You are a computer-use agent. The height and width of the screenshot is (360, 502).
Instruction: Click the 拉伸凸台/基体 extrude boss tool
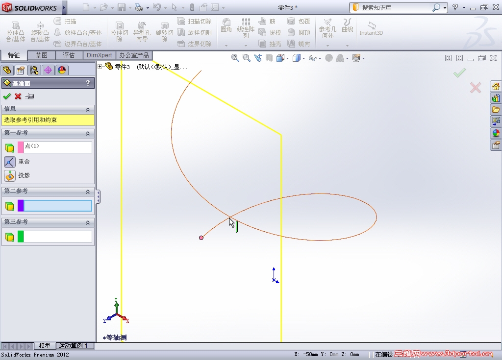click(15, 32)
